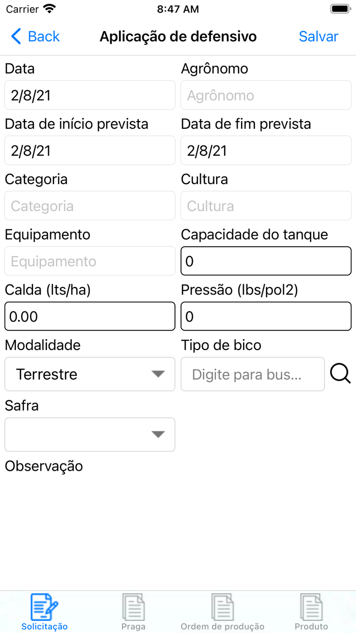
Task: Select the Calda (lts/ha) field
Action: 90,316
